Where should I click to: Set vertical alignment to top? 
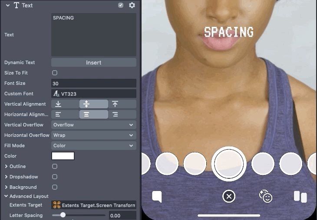pyautogui.click(x=122, y=104)
